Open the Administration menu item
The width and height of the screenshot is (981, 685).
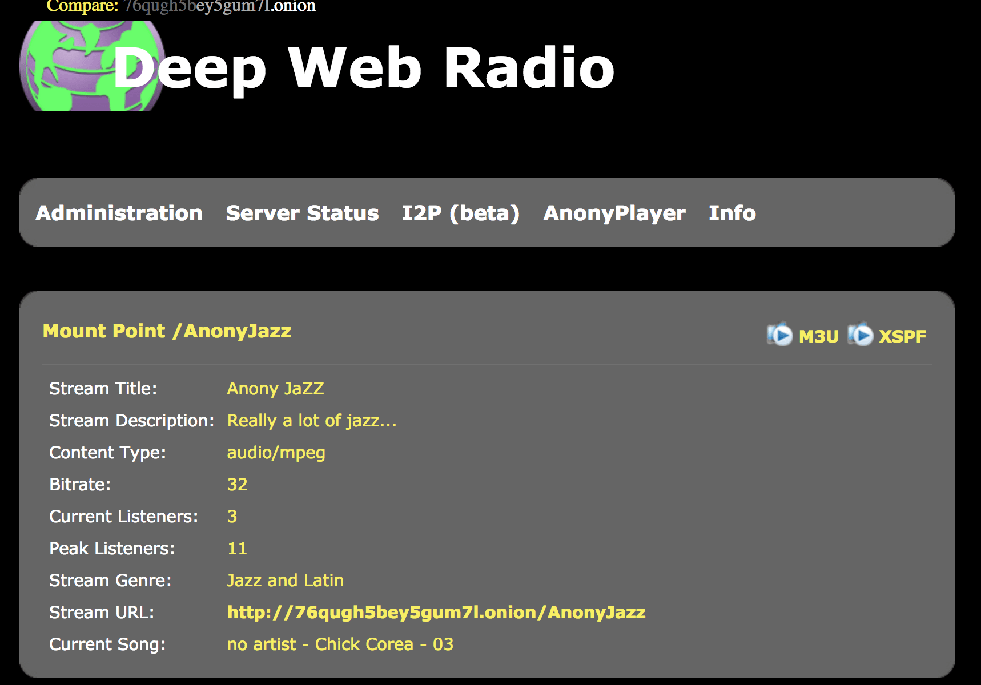119,213
